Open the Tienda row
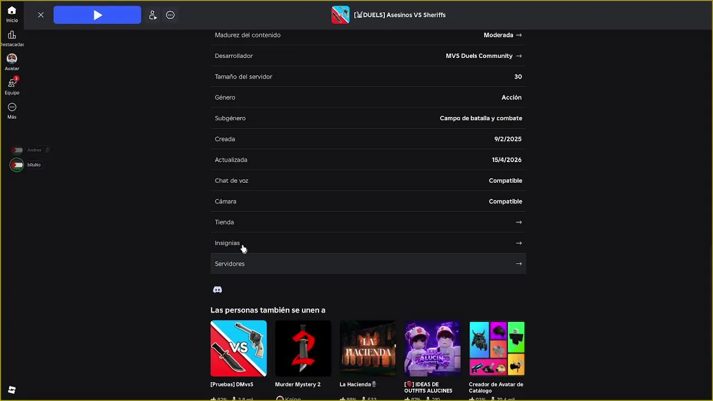 pyautogui.click(x=368, y=222)
